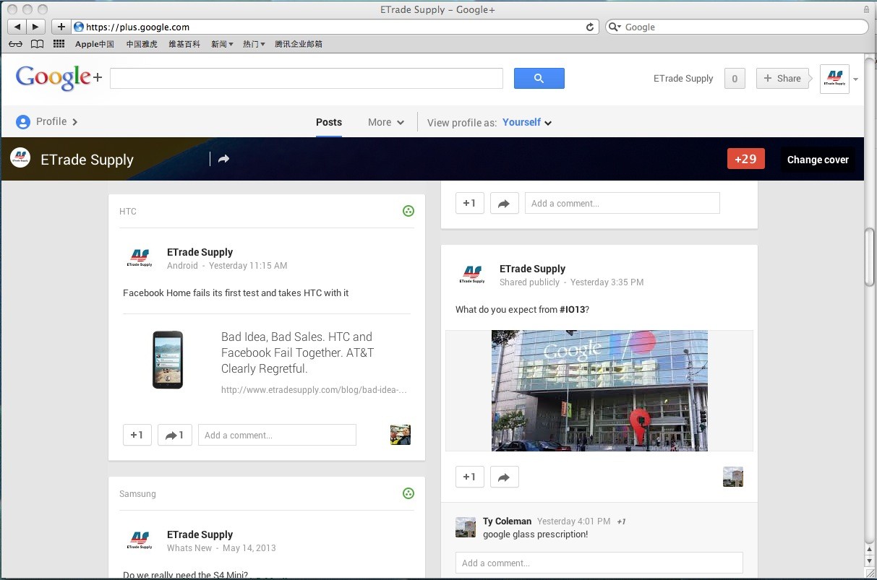Add a bookmark with the plus button
The width and height of the screenshot is (877, 580).
61,27
